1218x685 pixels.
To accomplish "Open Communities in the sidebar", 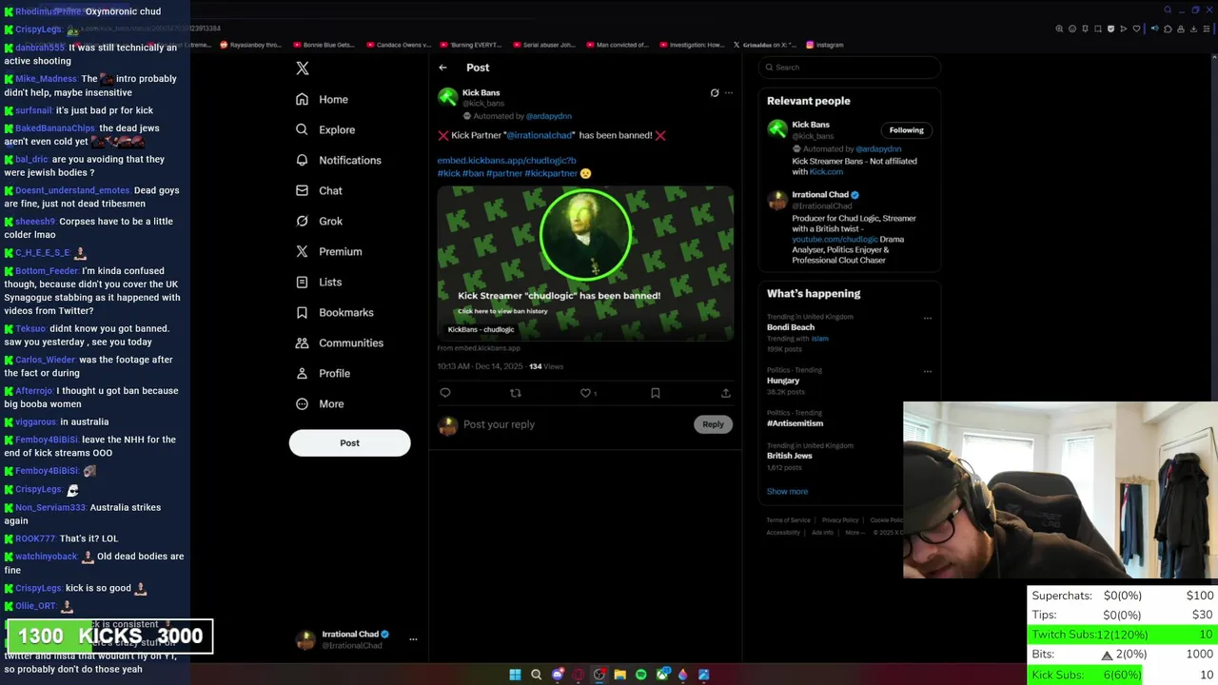I will (339, 342).
